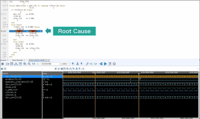Click the 32'h1 value of prdata
The width and height of the screenshot is (200, 119).
tap(46, 79)
